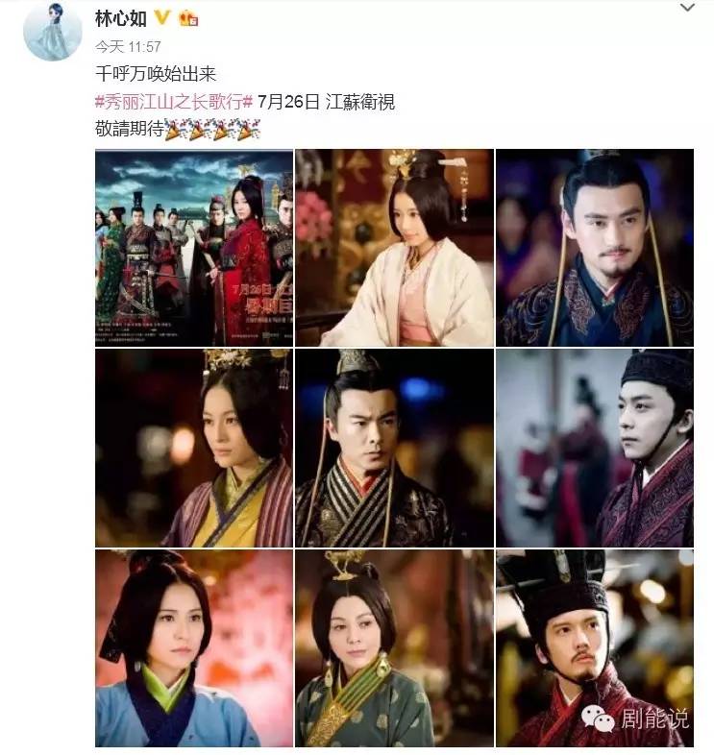The image size is (714, 755).
Task: Open the bearded man in blue robe photo
Action: 595,248
